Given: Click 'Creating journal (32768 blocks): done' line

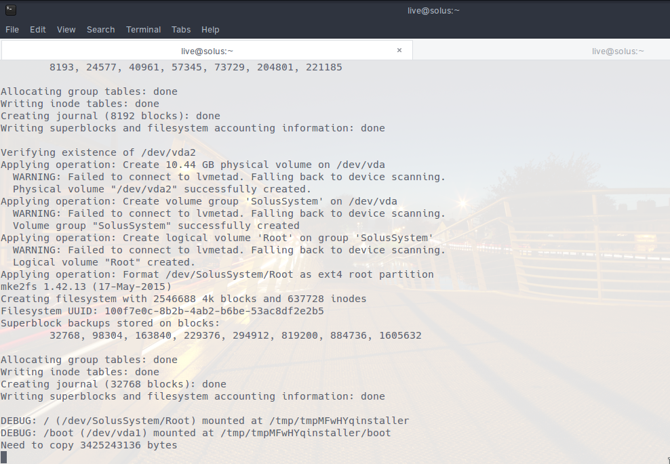Looking at the screenshot, I should [114, 384].
